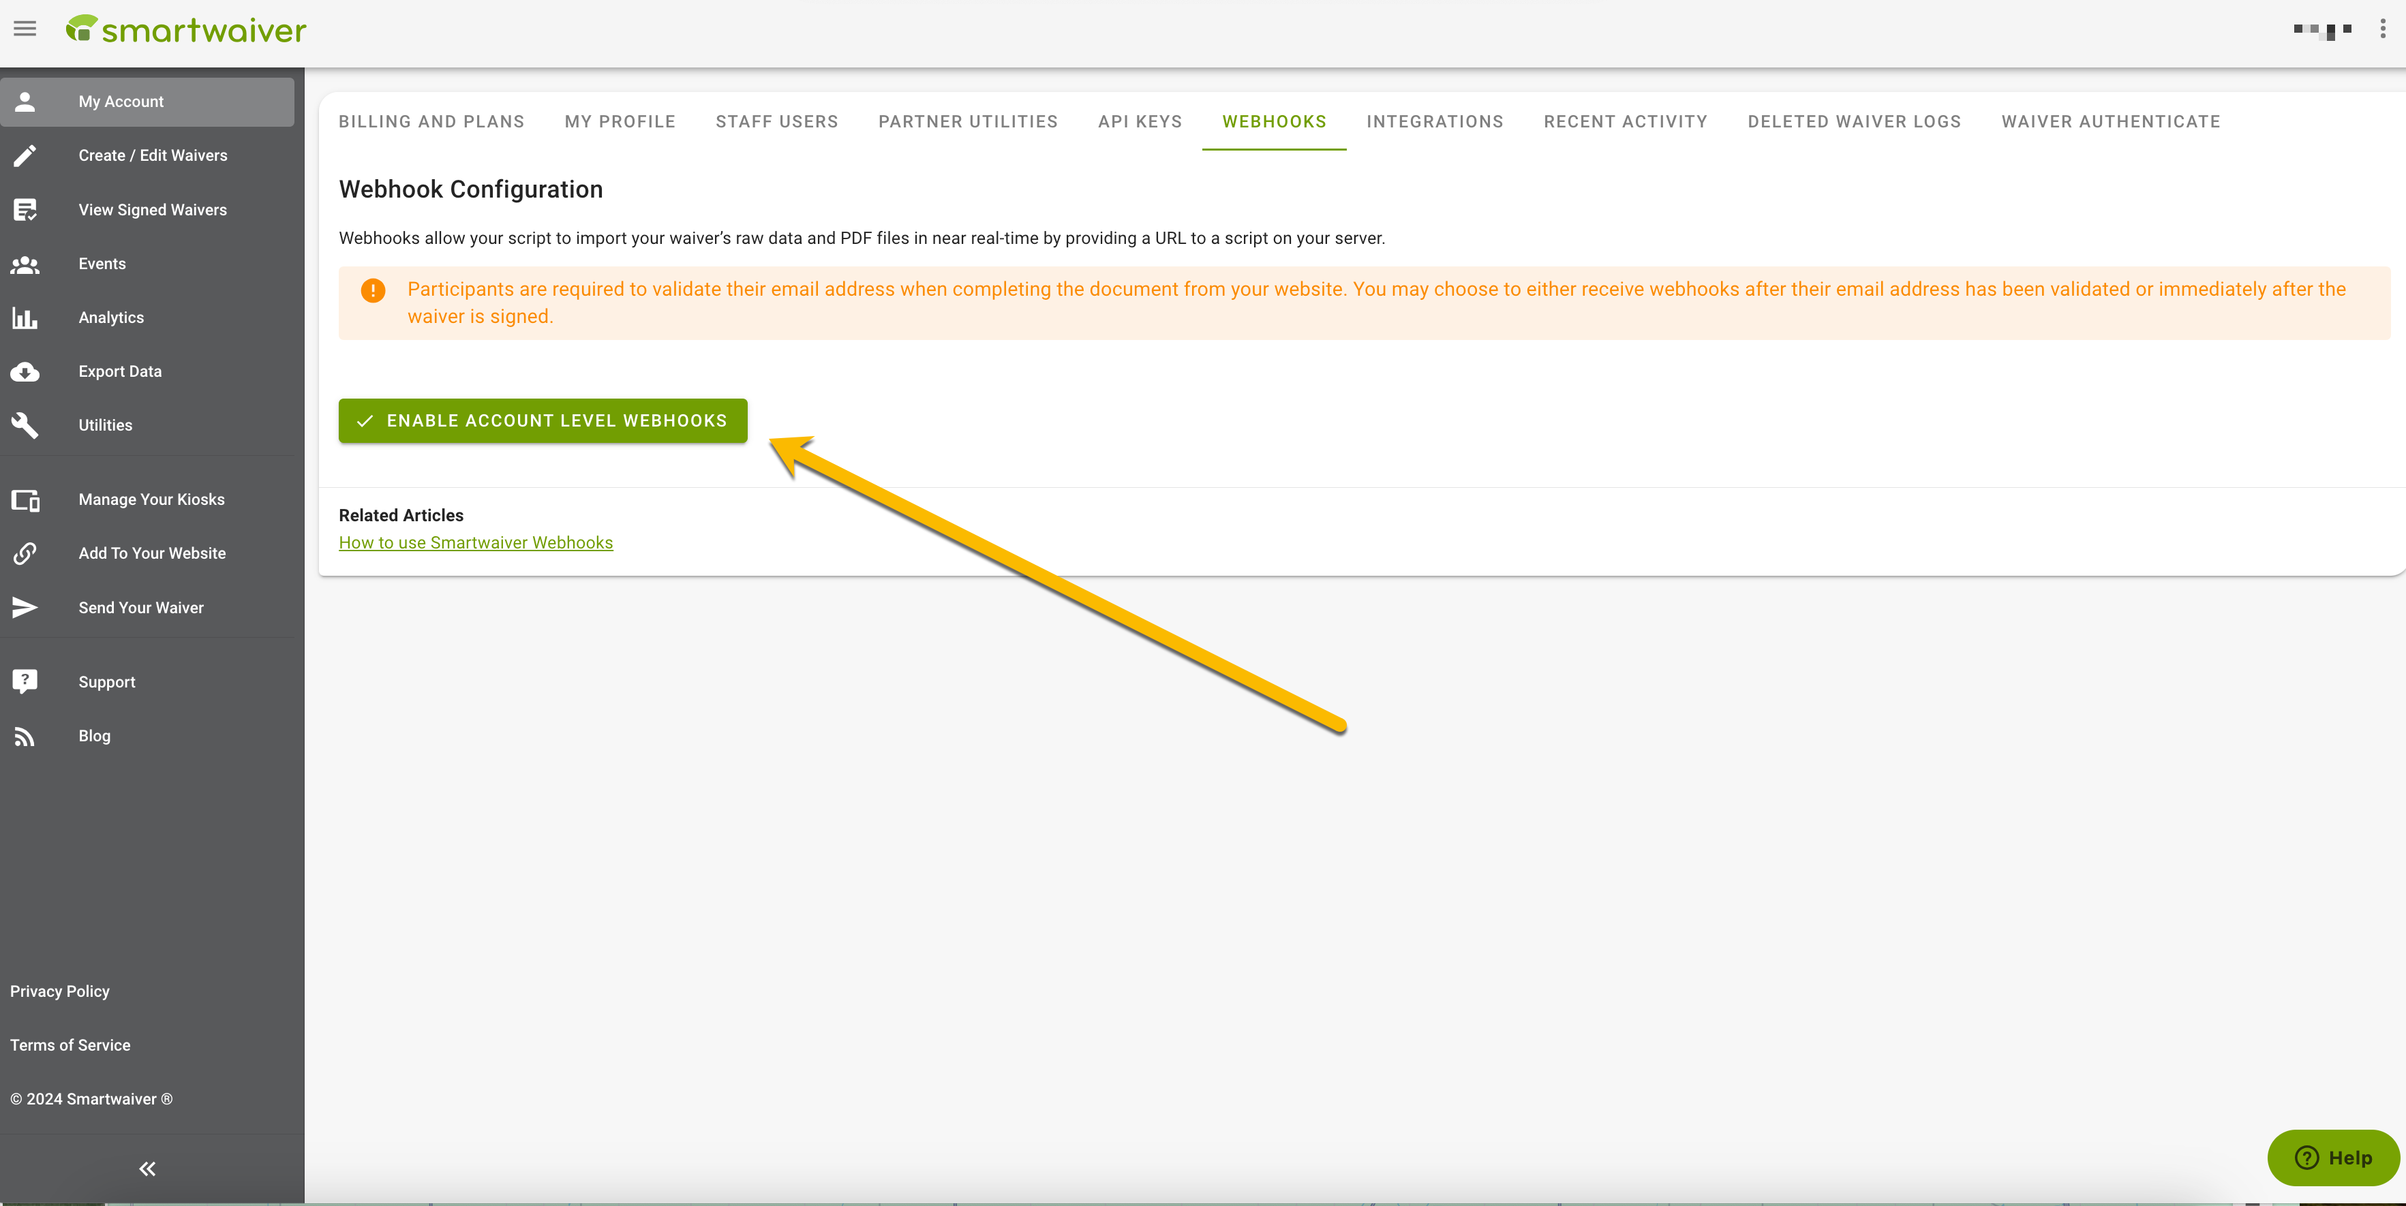Click the Send Your Waiver paper plane icon
2406x1206 pixels.
(x=25, y=608)
